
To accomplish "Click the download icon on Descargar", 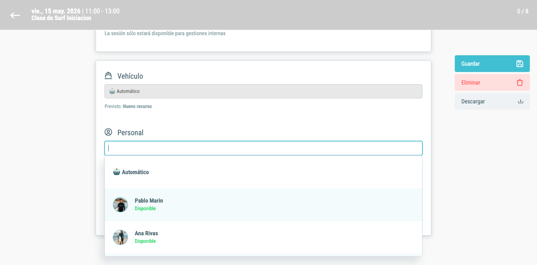I will tap(521, 101).
